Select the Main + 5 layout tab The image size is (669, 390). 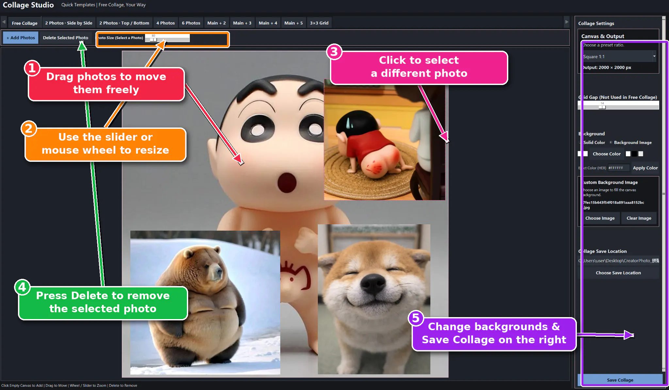click(x=293, y=23)
